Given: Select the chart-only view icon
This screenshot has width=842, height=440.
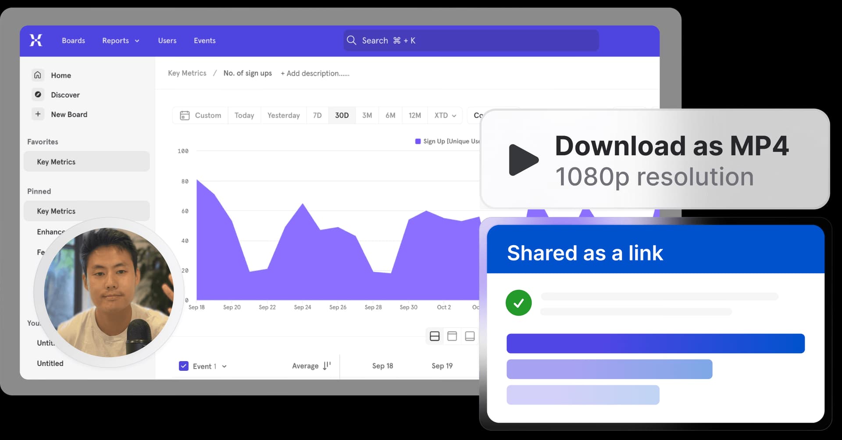Looking at the screenshot, I should (x=452, y=336).
